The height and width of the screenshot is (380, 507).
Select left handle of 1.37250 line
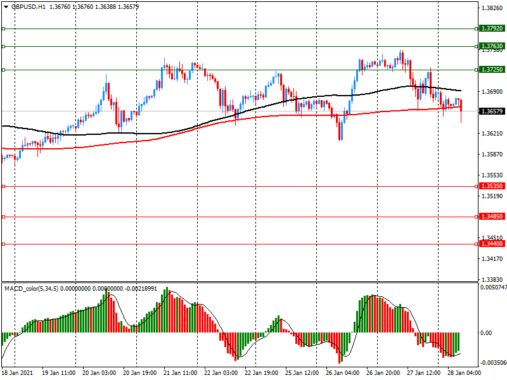[4, 70]
